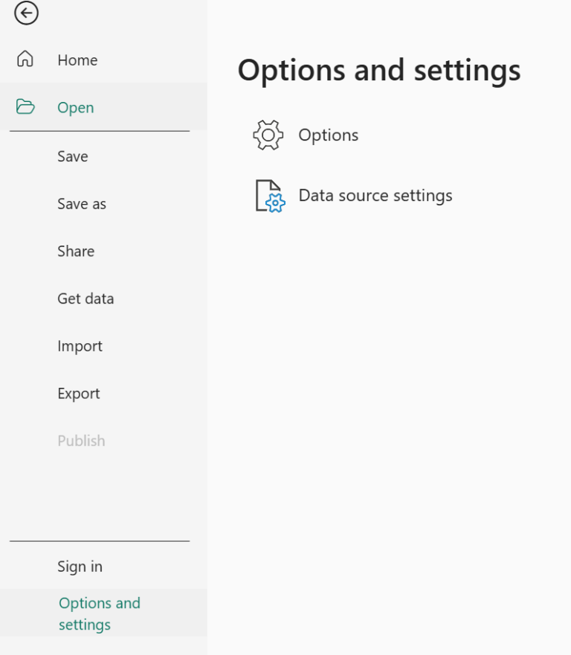Screen dimensions: 571x655
Task: Click the Open folder icon
Action: [x=24, y=107]
